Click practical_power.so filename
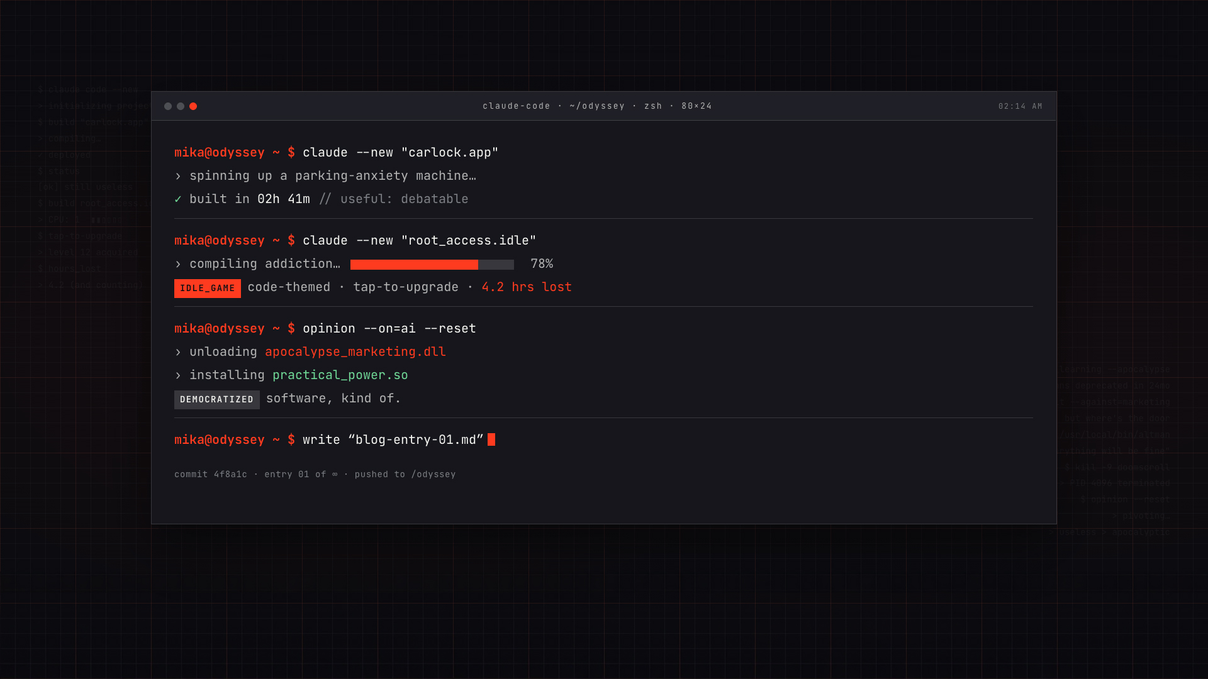Image resolution: width=1208 pixels, height=679 pixels. coord(340,375)
